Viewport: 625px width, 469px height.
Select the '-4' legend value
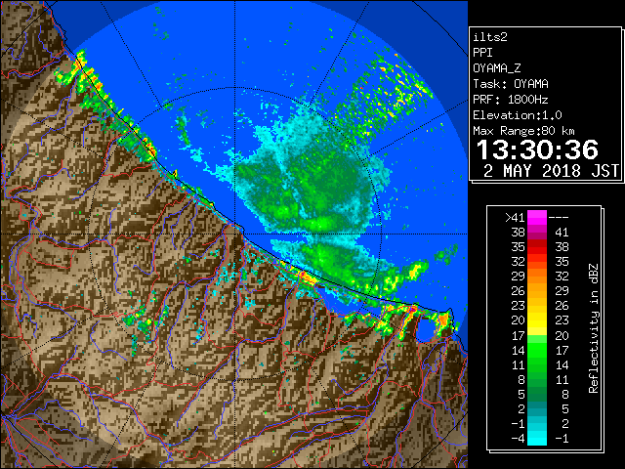click(x=518, y=439)
